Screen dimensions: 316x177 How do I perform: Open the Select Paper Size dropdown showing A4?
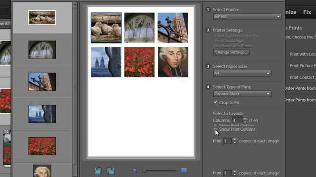click(x=242, y=73)
